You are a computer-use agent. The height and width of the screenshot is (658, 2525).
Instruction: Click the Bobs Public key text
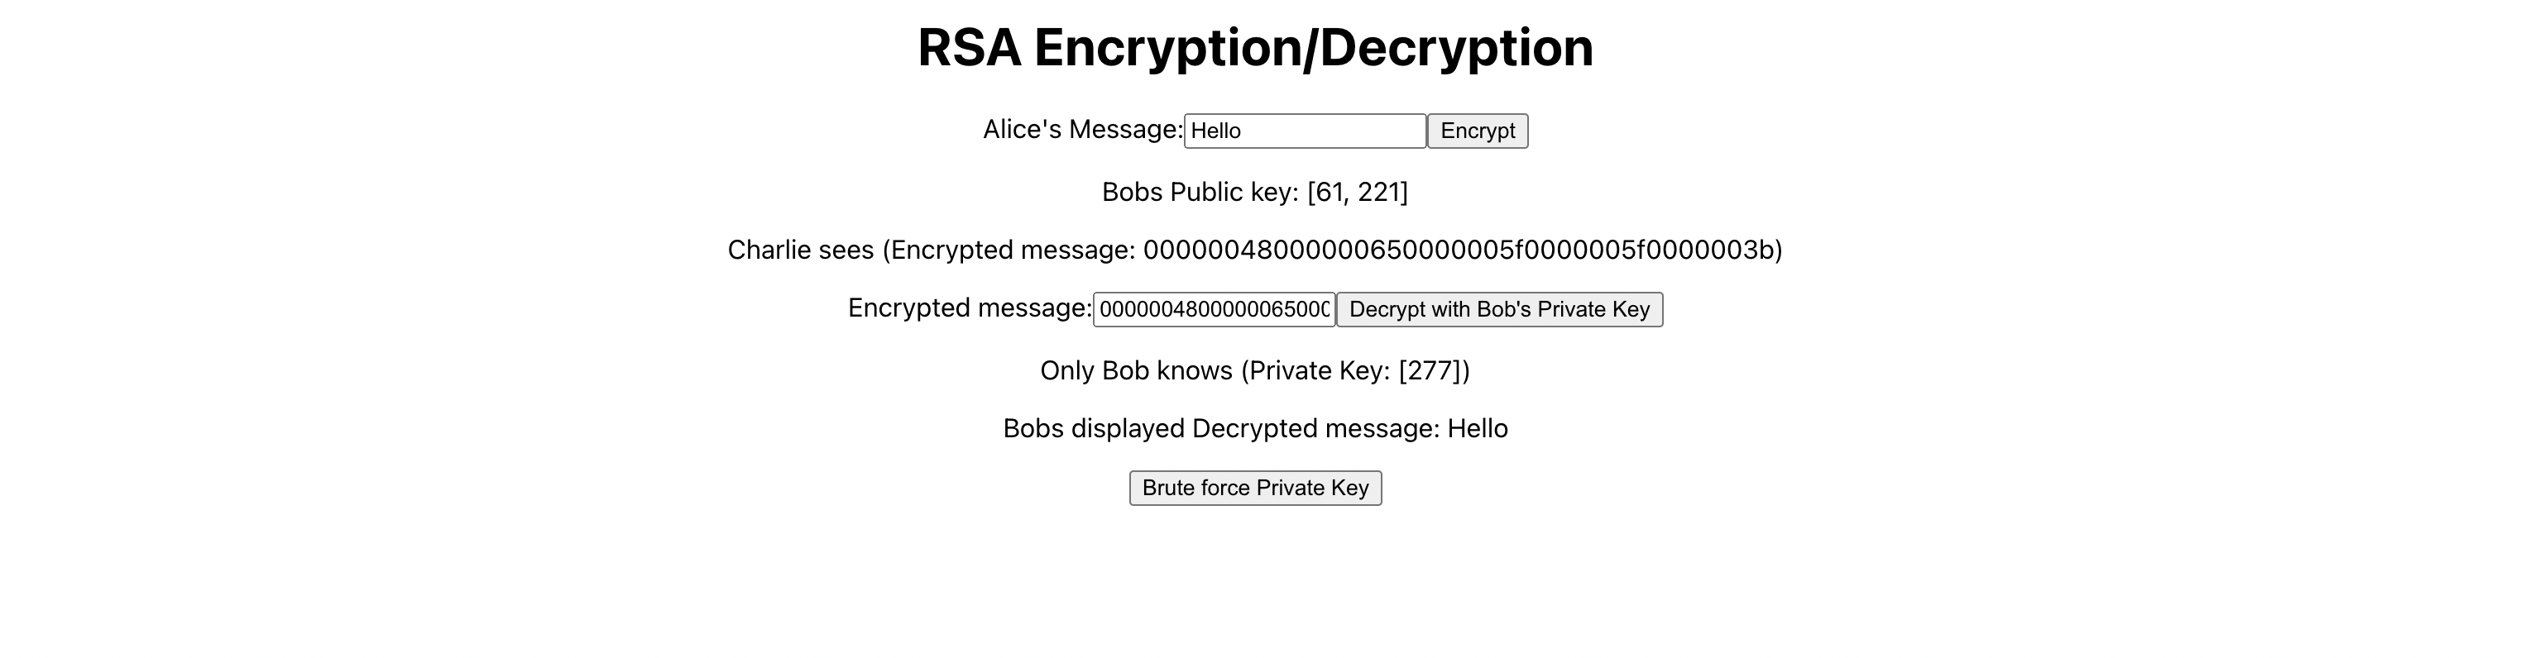coord(1256,191)
